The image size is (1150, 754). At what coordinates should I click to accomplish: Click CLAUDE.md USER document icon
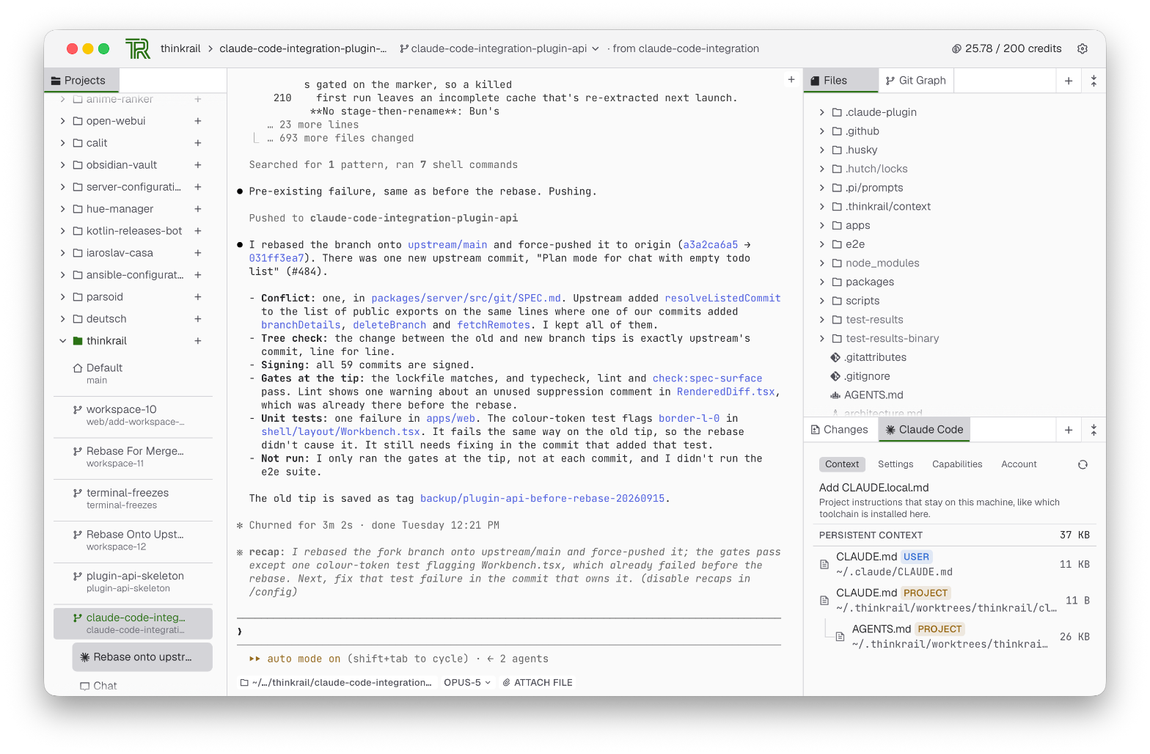pyautogui.click(x=824, y=564)
